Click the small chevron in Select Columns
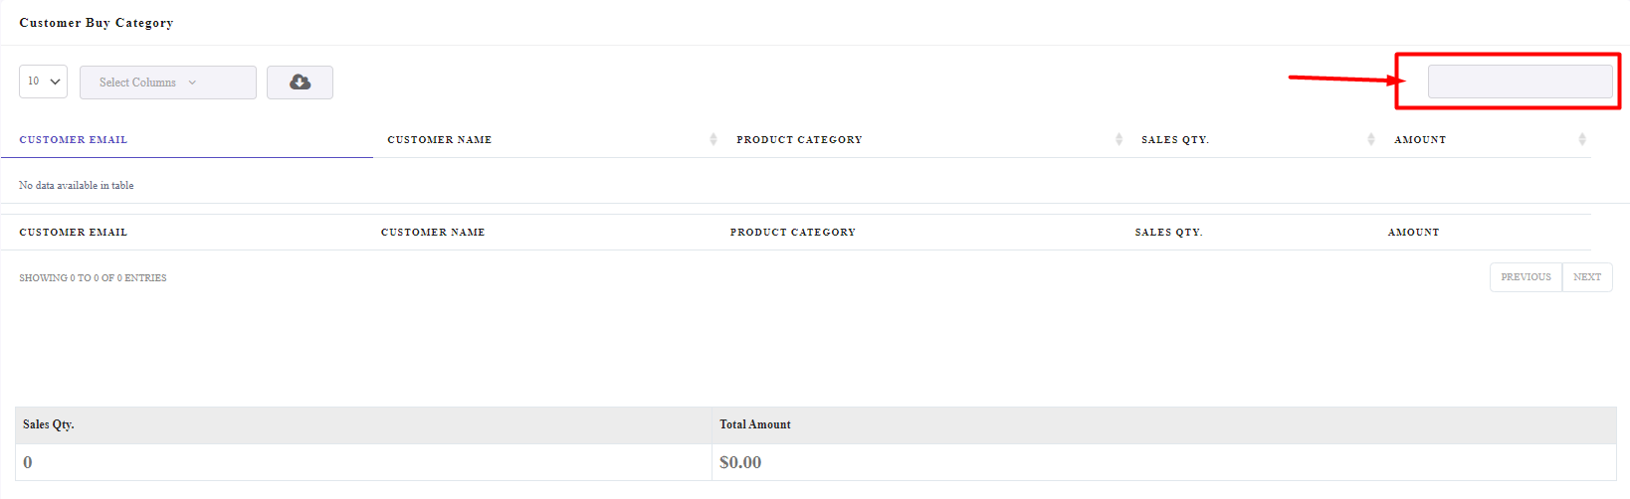Screen dimensions: 1630x499 [x=192, y=83]
